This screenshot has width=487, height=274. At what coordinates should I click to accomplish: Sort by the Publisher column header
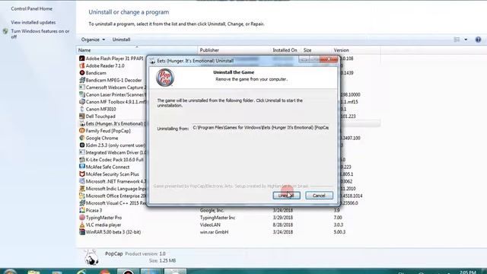(x=234, y=50)
